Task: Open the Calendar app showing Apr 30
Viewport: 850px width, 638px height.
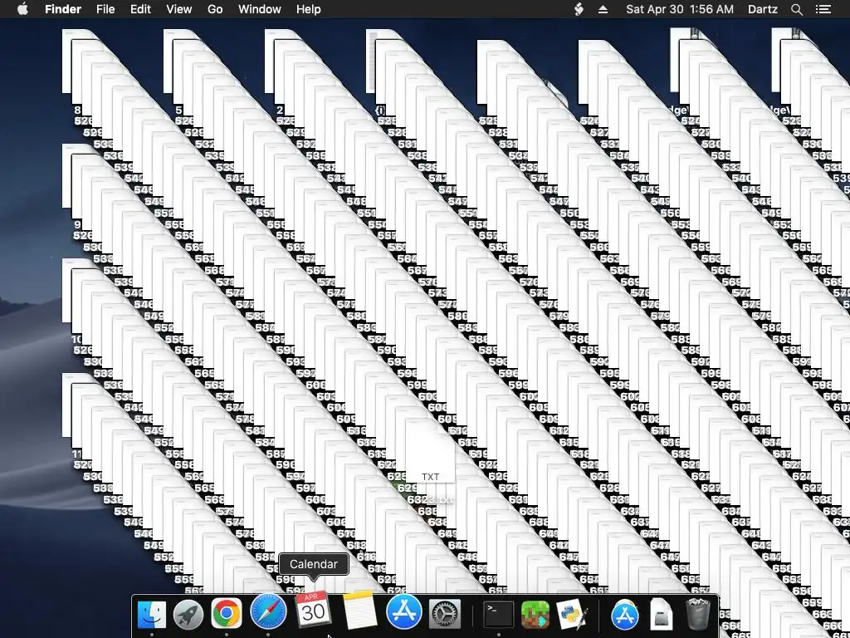Action: pos(313,610)
